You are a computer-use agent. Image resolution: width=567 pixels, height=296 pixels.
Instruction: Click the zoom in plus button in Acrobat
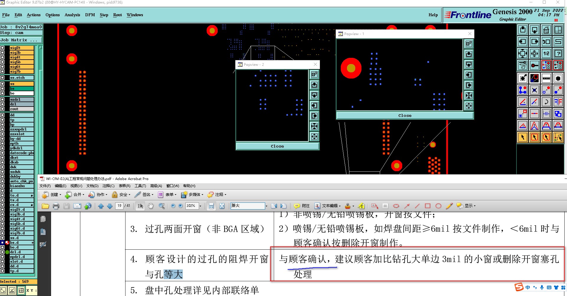click(x=180, y=206)
